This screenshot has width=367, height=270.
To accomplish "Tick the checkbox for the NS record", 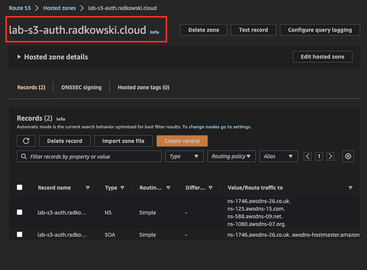I will point(20,212).
